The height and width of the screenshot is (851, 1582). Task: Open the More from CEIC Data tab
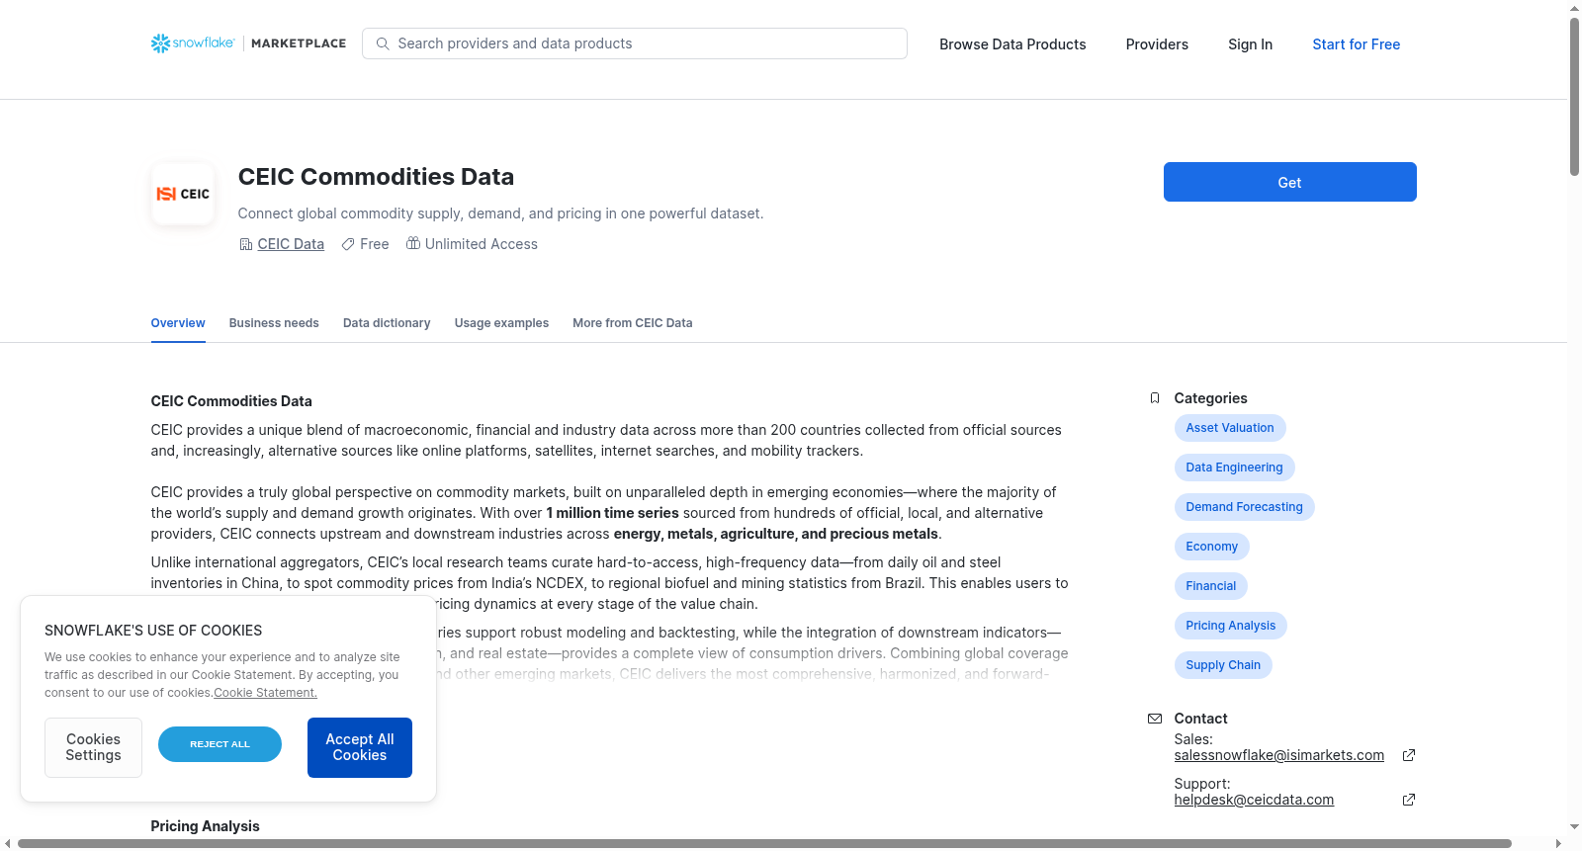pyautogui.click(x=633, y=323)
